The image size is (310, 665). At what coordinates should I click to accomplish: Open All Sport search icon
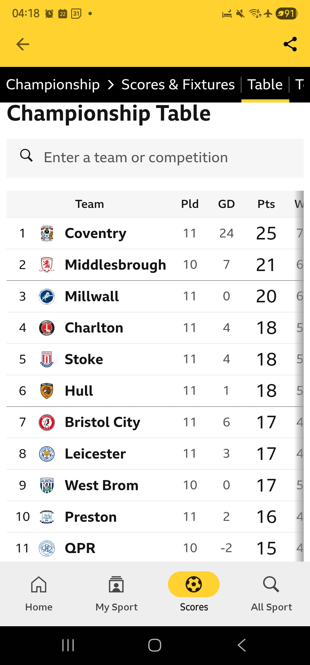point(271,585)
